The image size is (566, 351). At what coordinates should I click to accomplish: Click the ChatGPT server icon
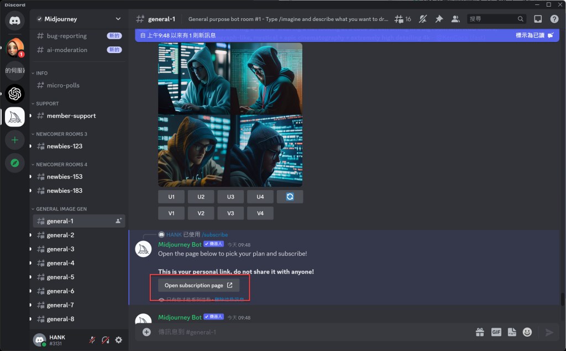[x=15, y=93]
